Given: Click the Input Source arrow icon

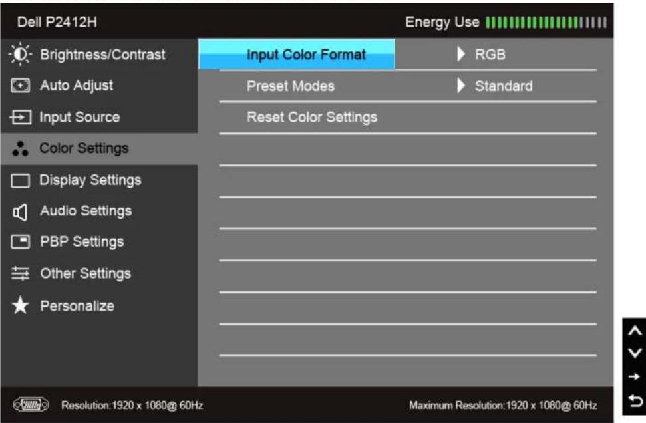Looking at the screenshot, I should point(20,117).
